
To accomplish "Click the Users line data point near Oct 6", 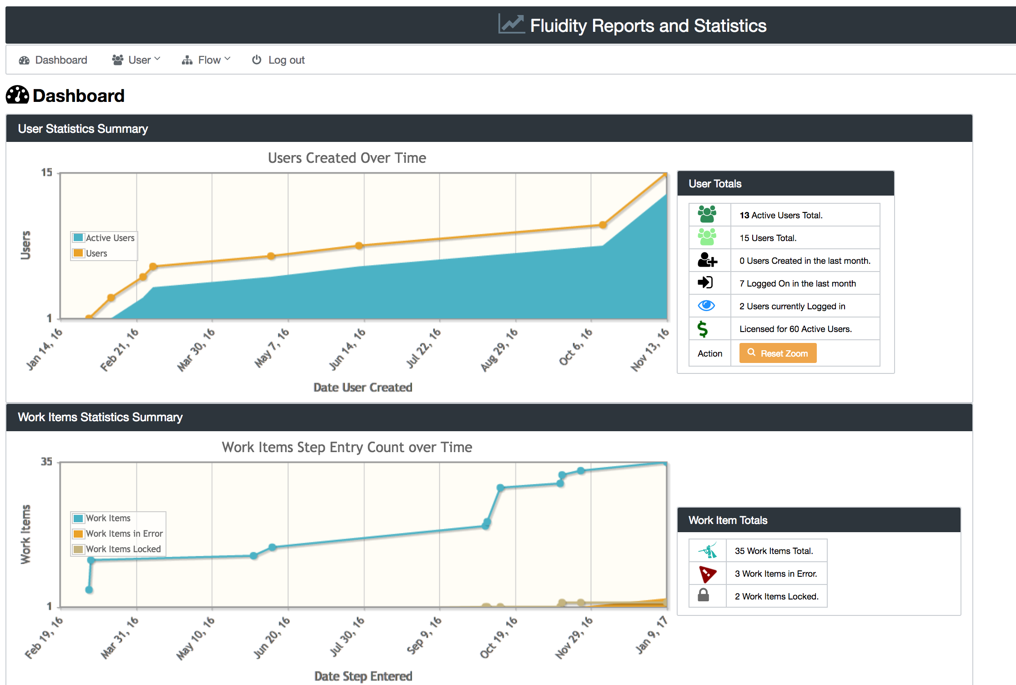I will pyautogui.click(x=603, y=225).
